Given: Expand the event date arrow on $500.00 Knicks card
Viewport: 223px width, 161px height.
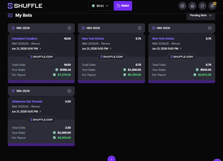Looking at the screenshot, I should click(181, 49).
